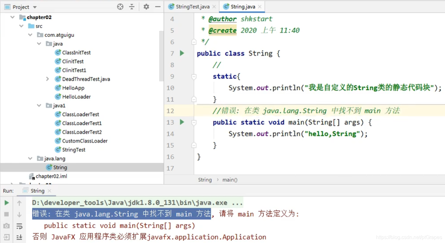Fold the static block at line 9
This screenshot has width=445, height=243.
(x=194, y=76)
